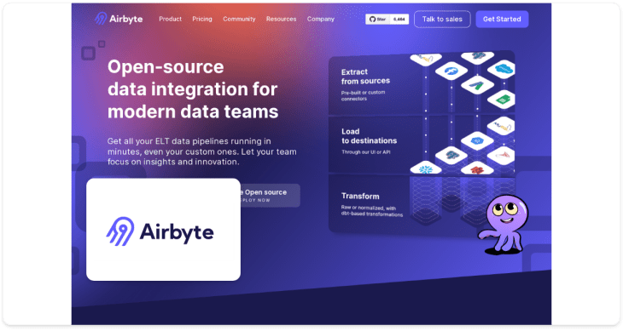This screenshot has width=623, height=331.
Task: Click the Snowflake destination tile
Action: pos(426,169)
